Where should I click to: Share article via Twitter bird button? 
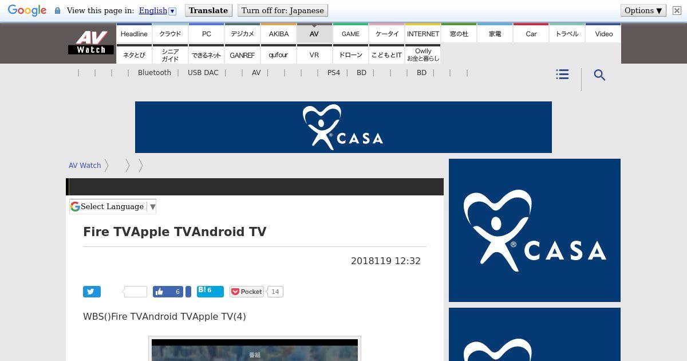click(92, 292)
